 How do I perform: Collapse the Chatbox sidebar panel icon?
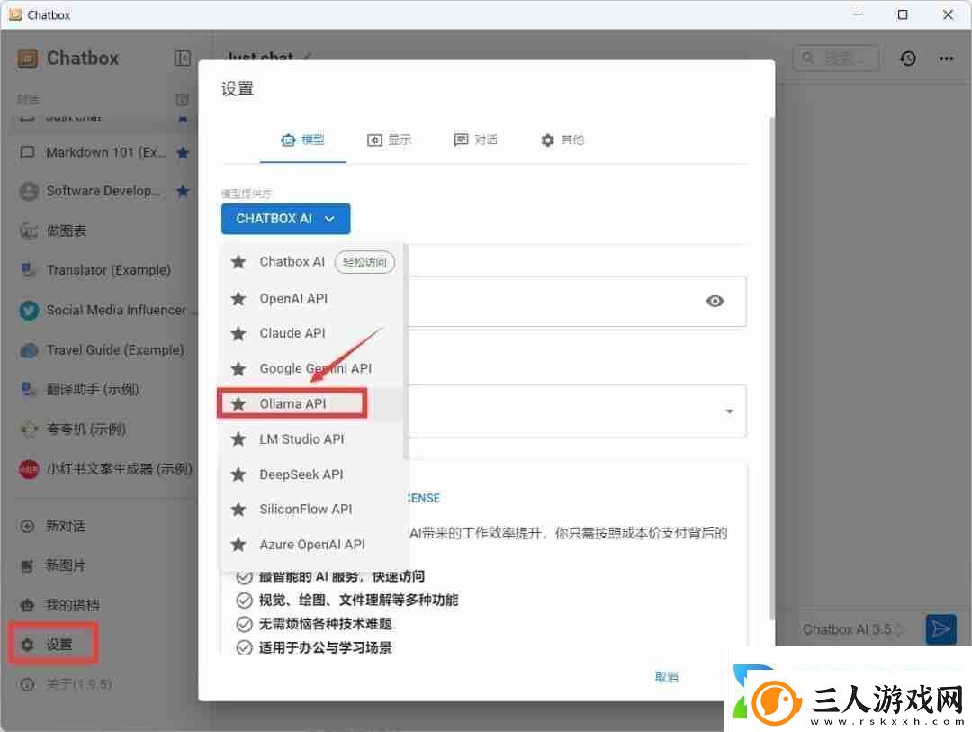(182, 59)
